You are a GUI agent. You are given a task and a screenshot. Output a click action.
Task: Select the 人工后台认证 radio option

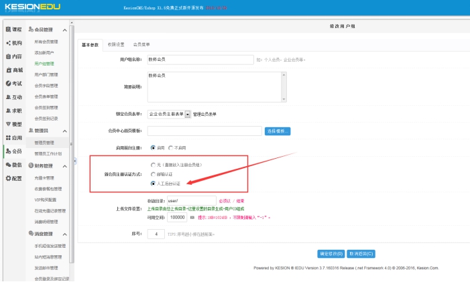154,182
